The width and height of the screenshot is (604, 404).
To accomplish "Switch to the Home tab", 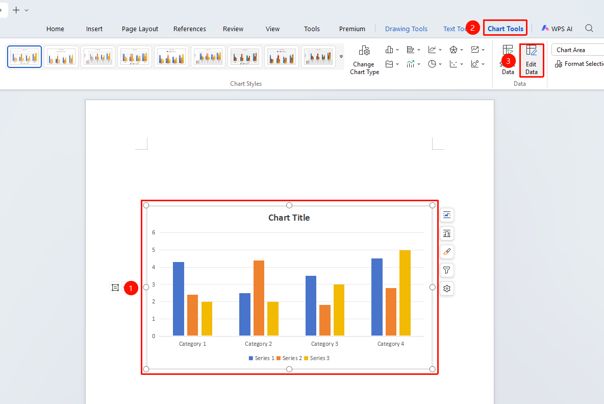I will coord(55,29).
